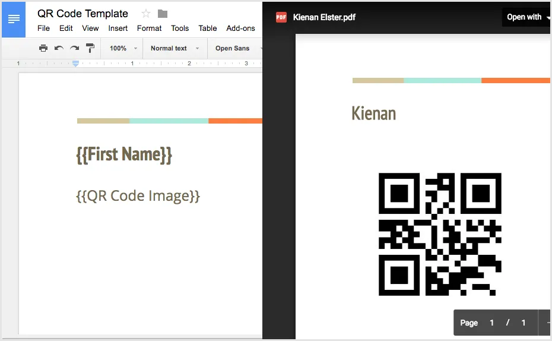Click the {{First Name}} placeholder text
552x341 pixels.
(124, 154)
